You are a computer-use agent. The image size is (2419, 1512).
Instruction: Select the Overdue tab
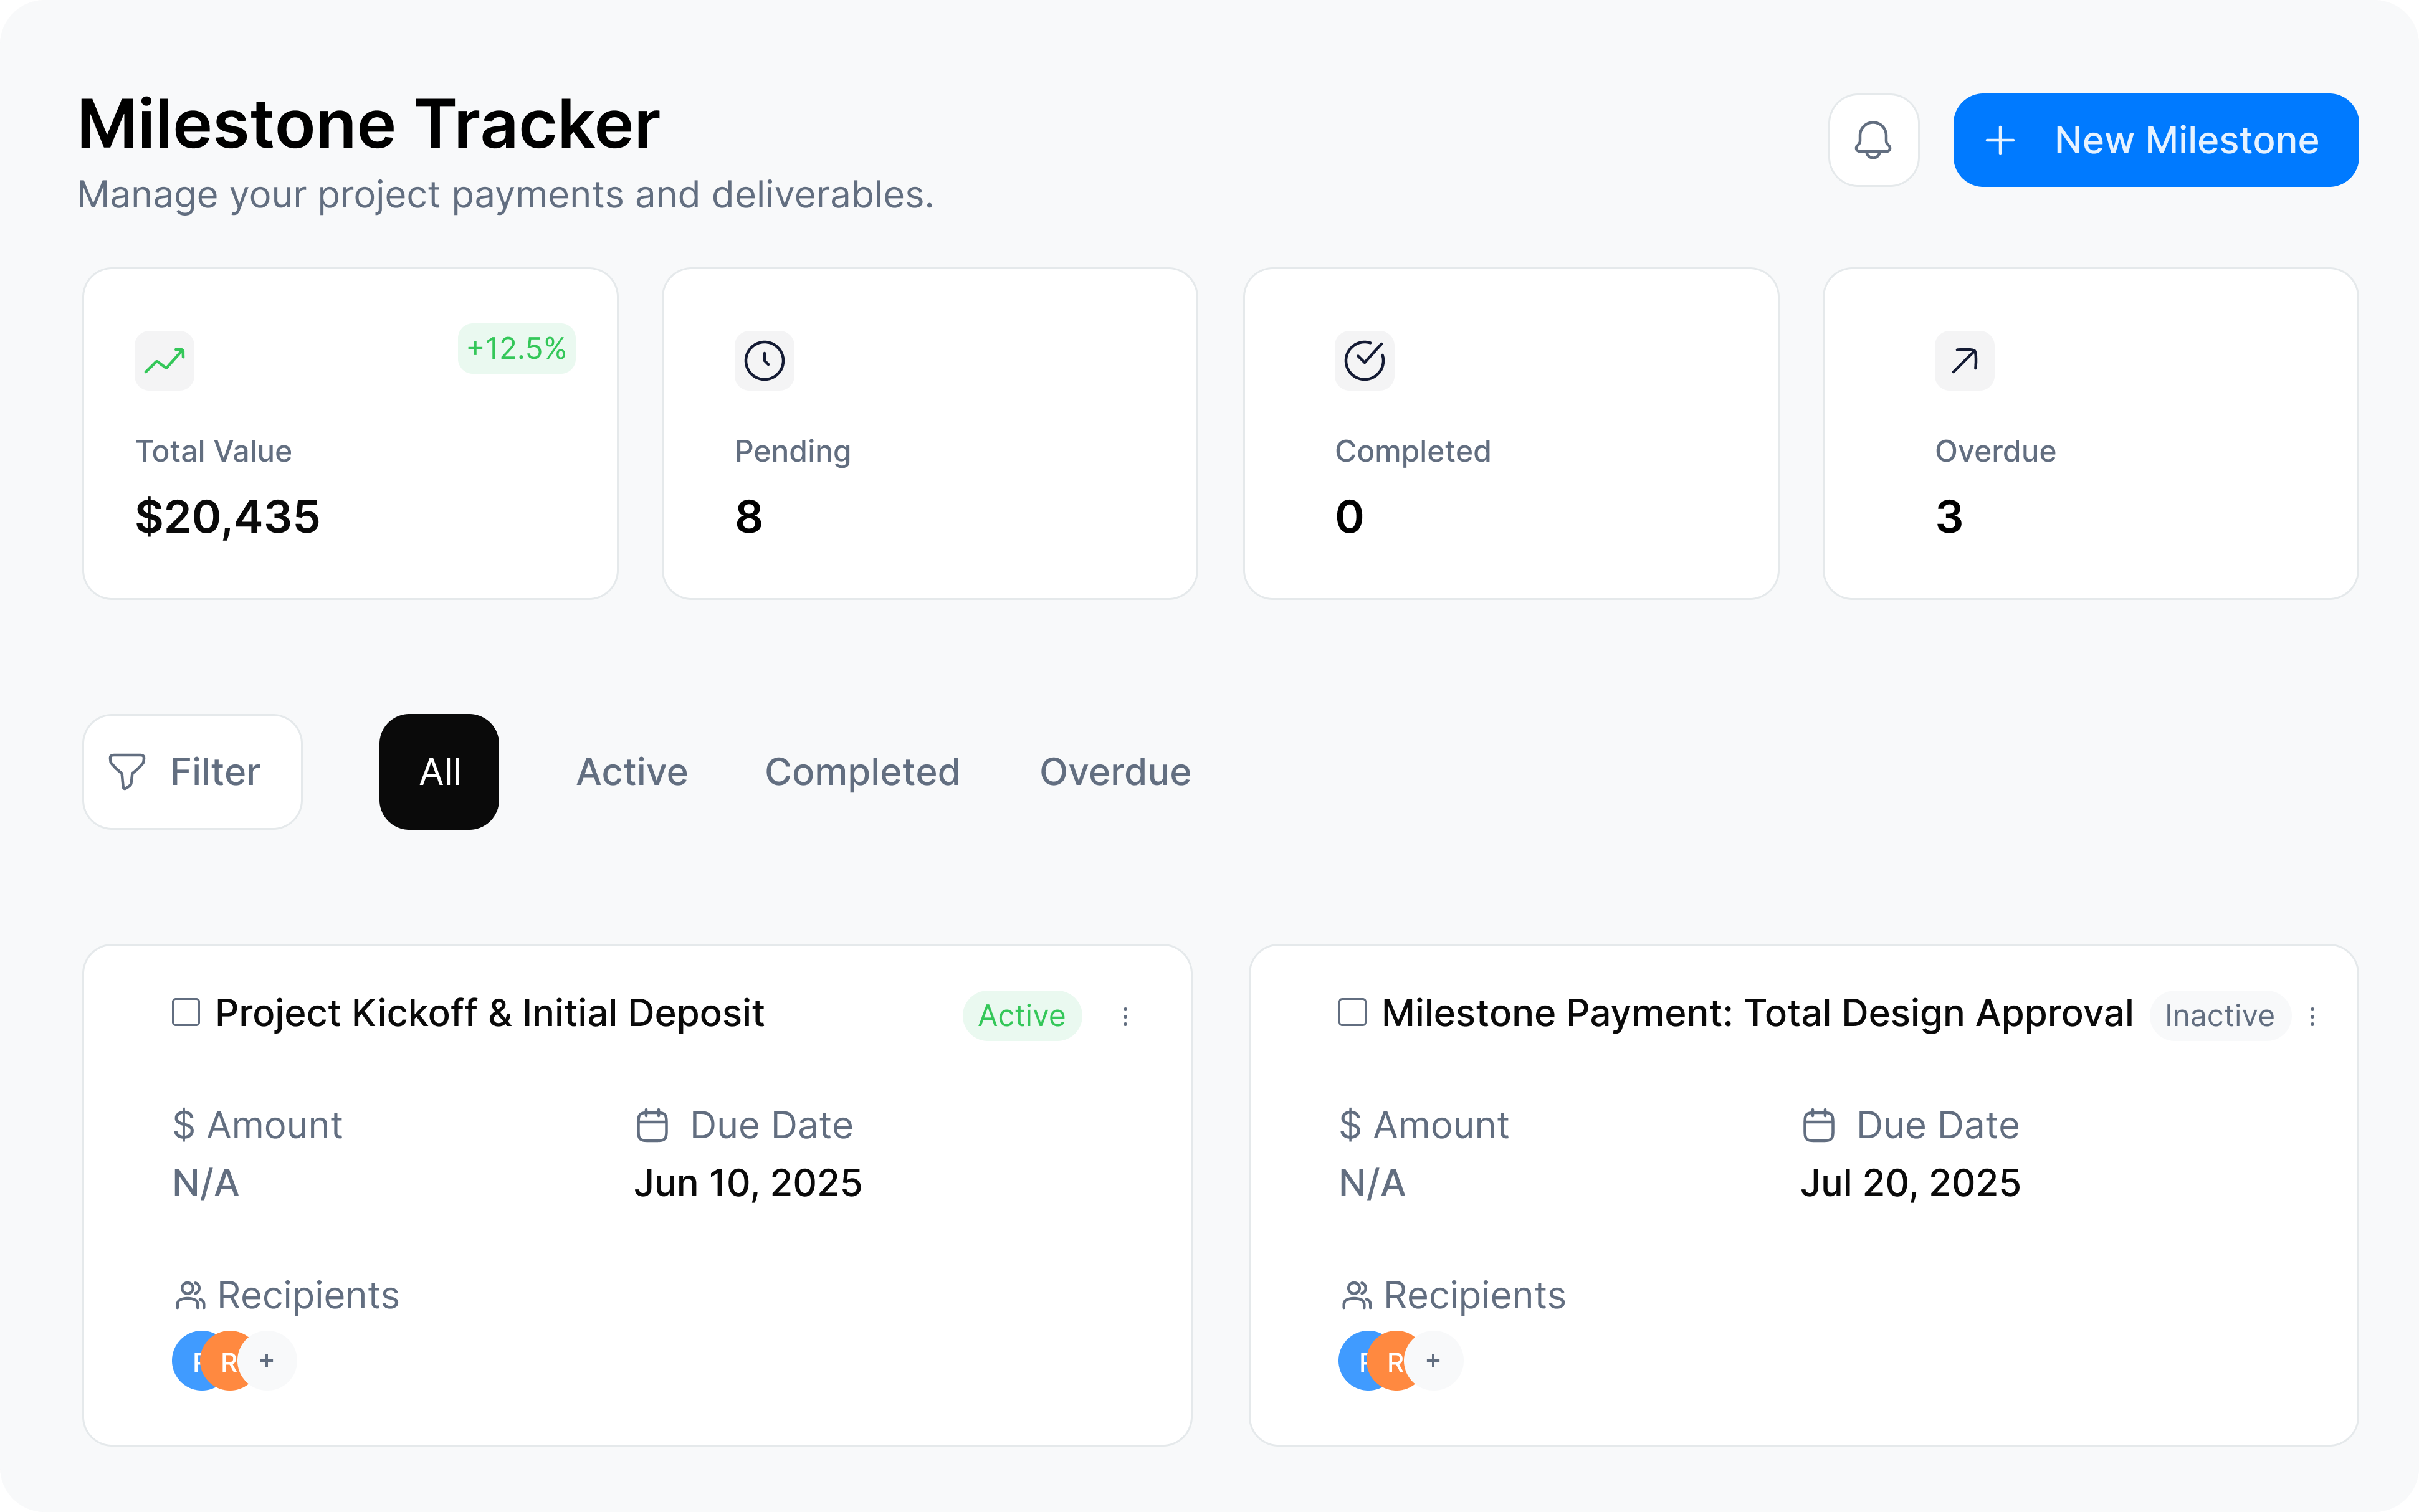[x=1115, y=771]
